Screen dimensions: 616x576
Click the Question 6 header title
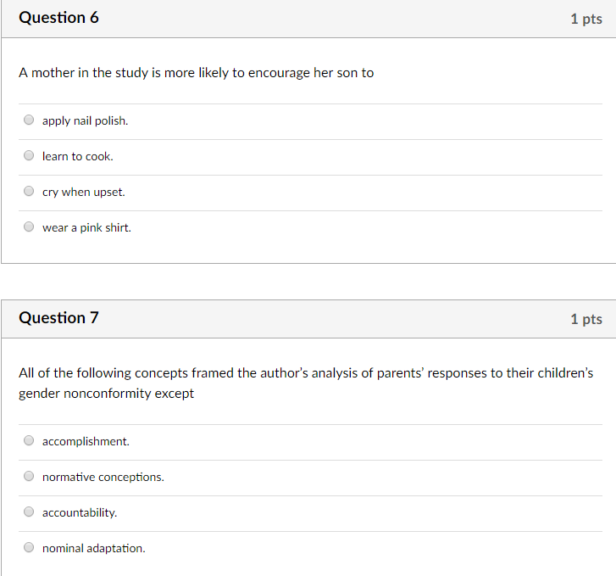click(59, 18)
